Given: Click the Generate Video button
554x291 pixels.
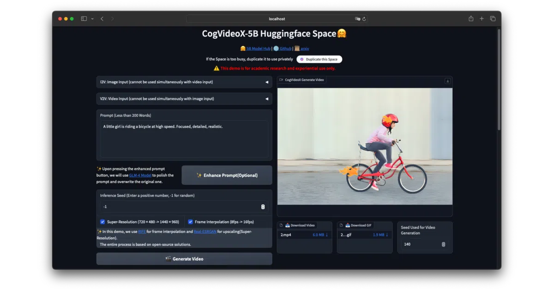Looking at the screenshot, I should click(184, 259).
